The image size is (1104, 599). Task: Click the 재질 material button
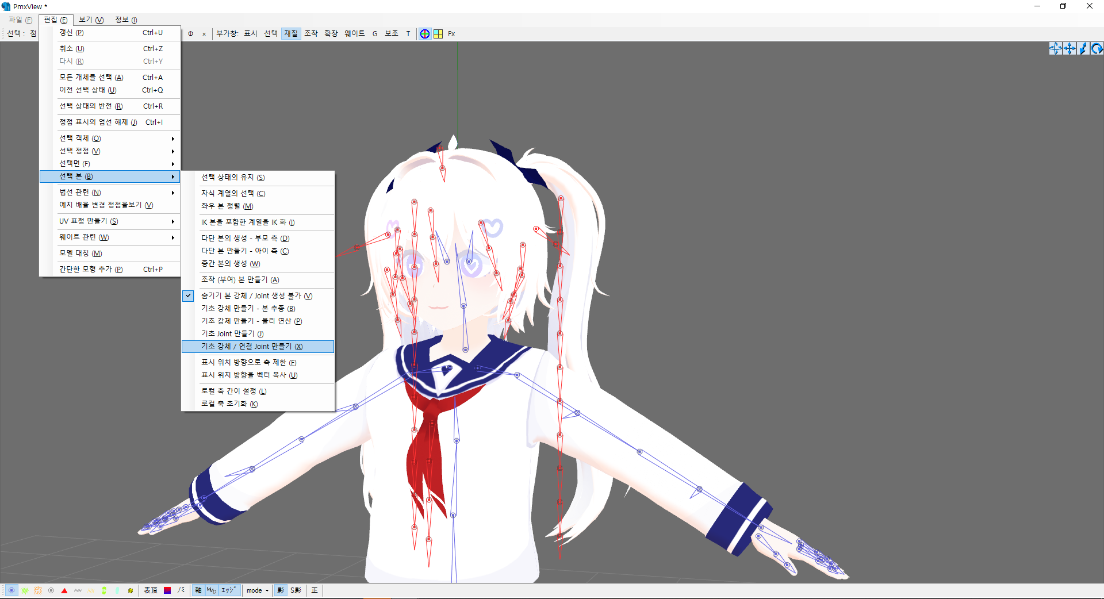tap(291, 34)
